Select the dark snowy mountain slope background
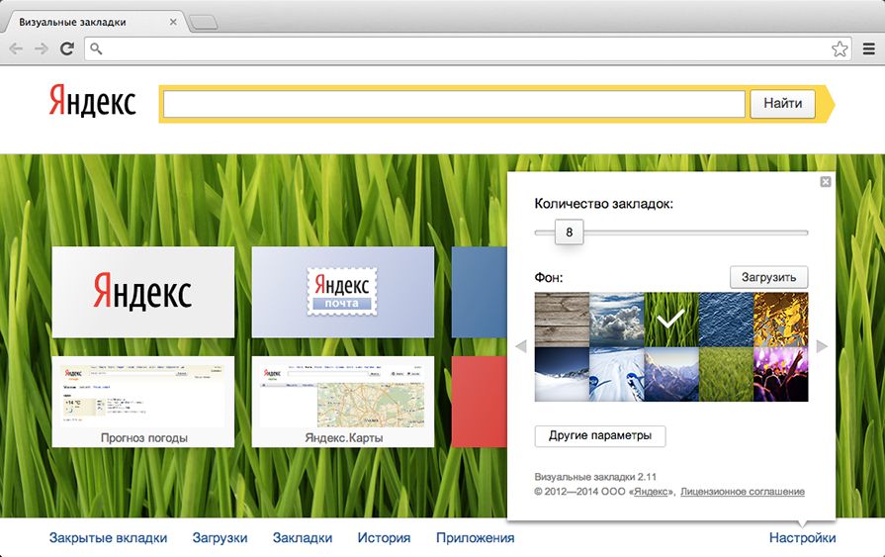Image resolution: width=885 pixels, height=557 pixels. [563, 374]
